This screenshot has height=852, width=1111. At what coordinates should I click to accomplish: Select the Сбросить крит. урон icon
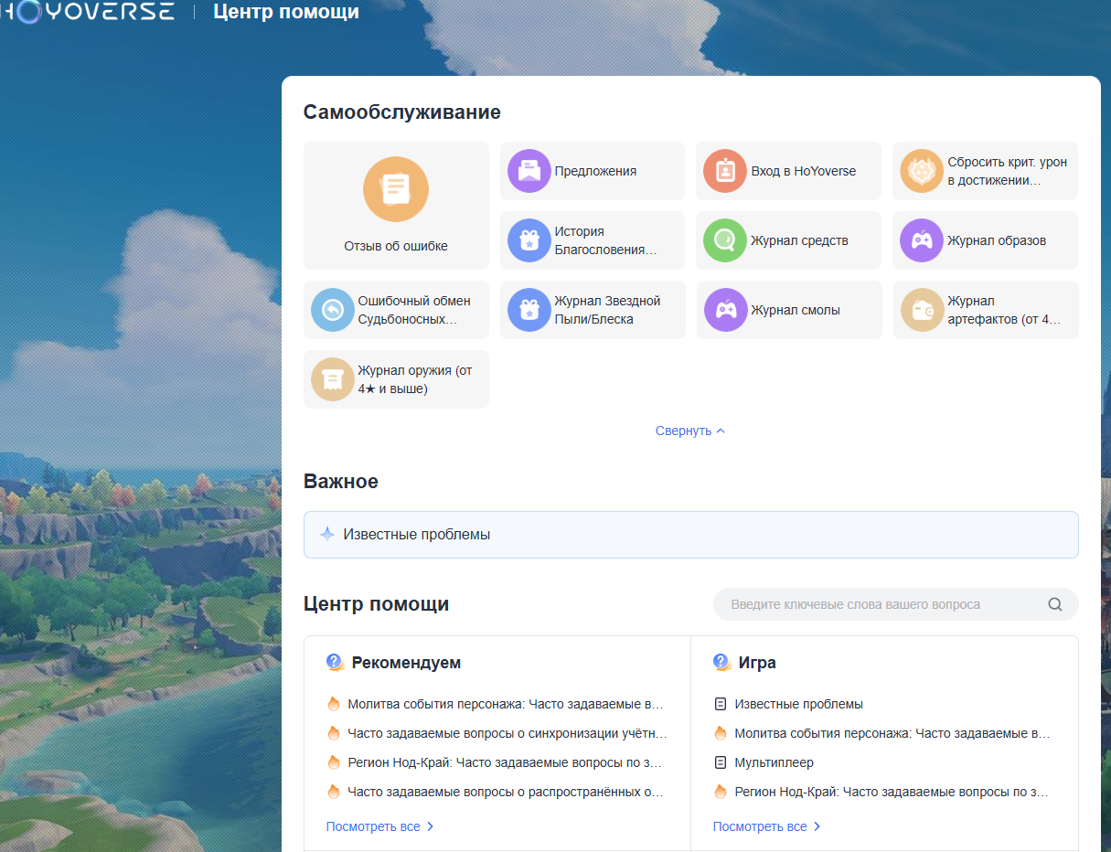click(921, 171)
